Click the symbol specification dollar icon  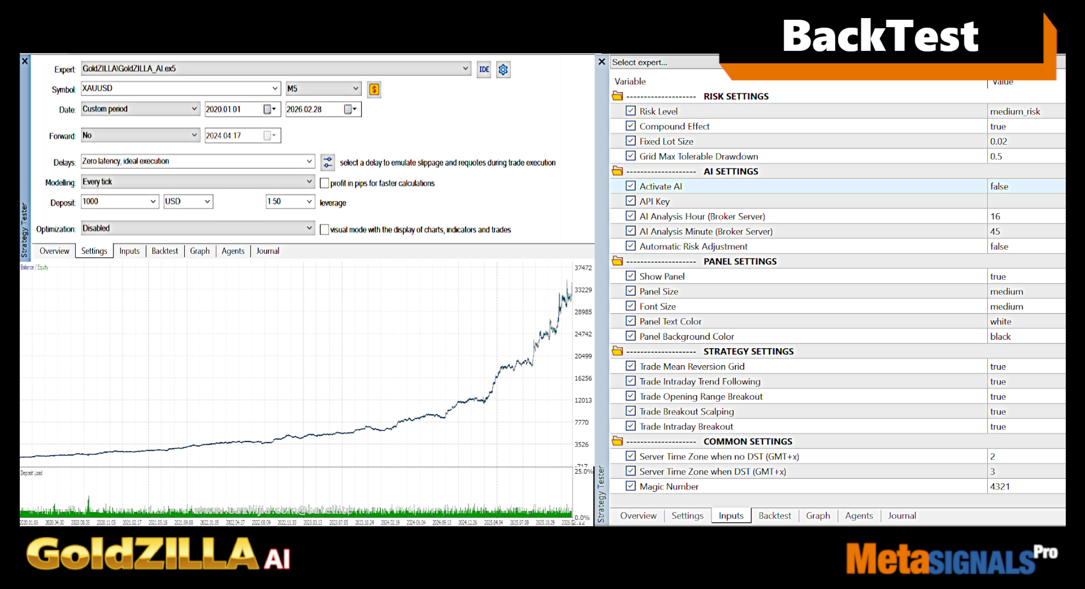(374, 89)
